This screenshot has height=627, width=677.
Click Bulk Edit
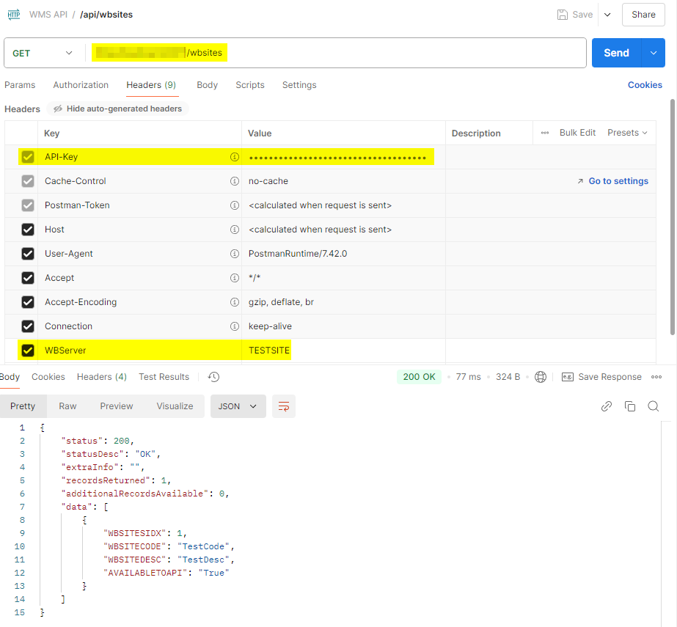(x=578, y=133)
